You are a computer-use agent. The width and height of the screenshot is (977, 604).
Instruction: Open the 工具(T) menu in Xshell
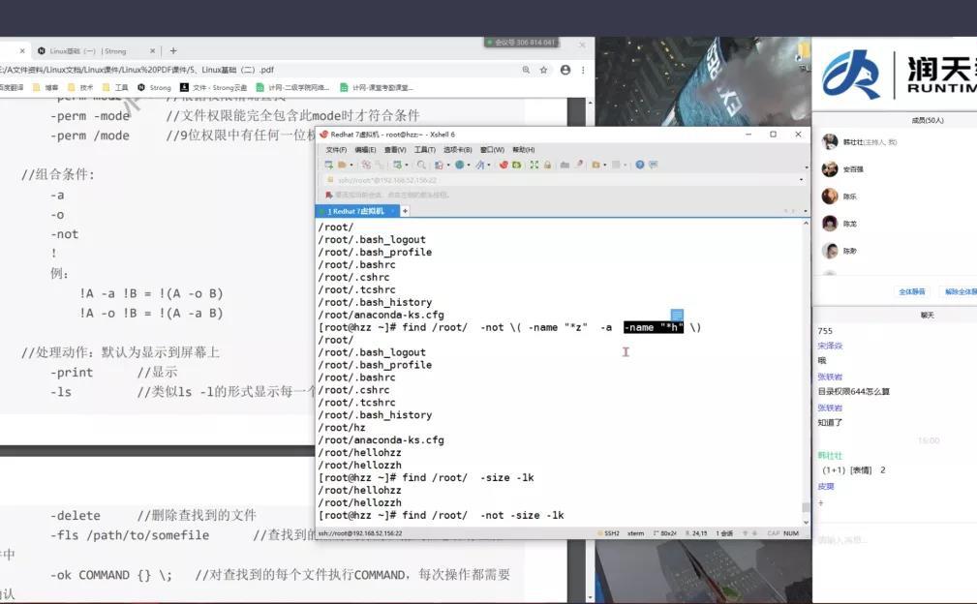coord(424,150)
